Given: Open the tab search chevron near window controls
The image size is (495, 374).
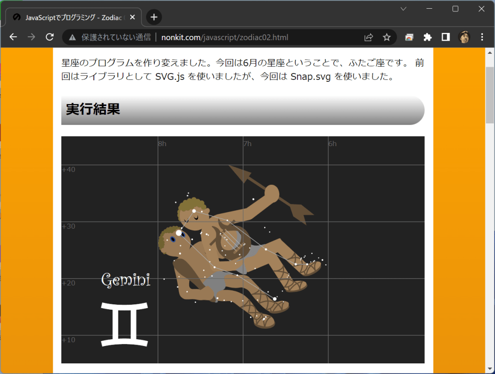Looking at the screenshot, I should click(403, 9).
